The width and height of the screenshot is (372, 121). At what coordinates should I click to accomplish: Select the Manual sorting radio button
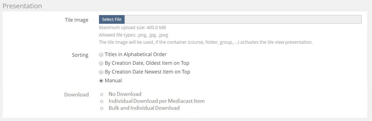click(x=101, y=81)
